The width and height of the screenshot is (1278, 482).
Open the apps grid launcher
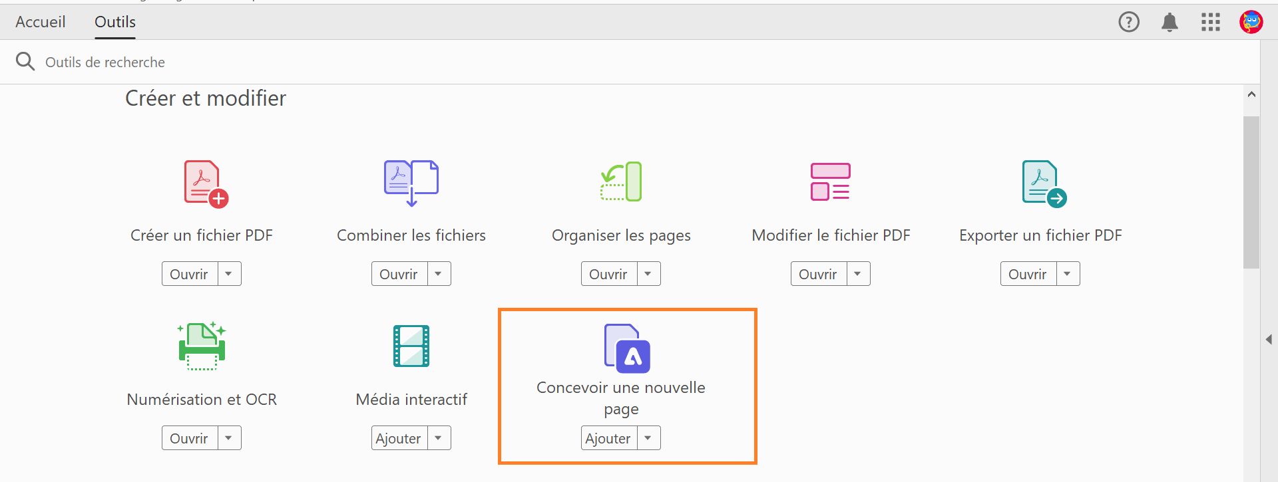[x=1211, y=21]
